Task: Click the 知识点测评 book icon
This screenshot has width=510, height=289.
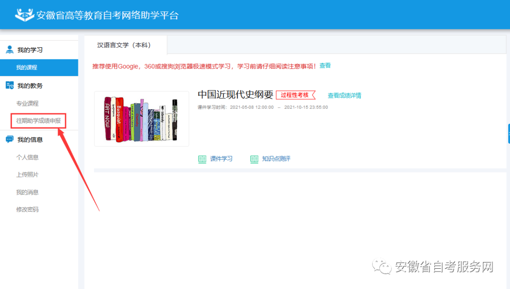Action: pyautogui.click(x=255, y=159)
